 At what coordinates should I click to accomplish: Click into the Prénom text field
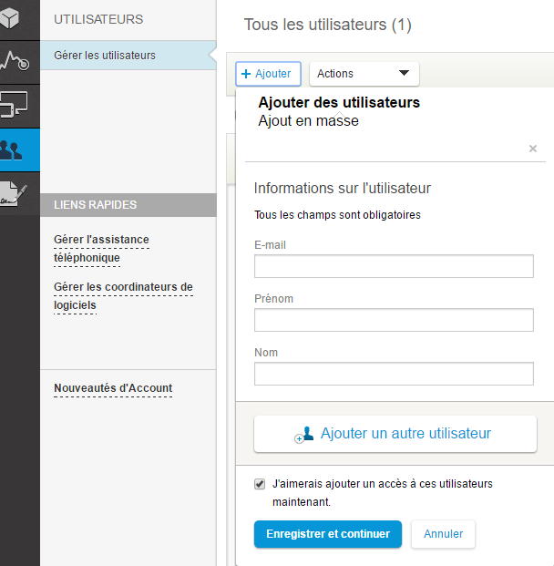[x=394, y=320]
